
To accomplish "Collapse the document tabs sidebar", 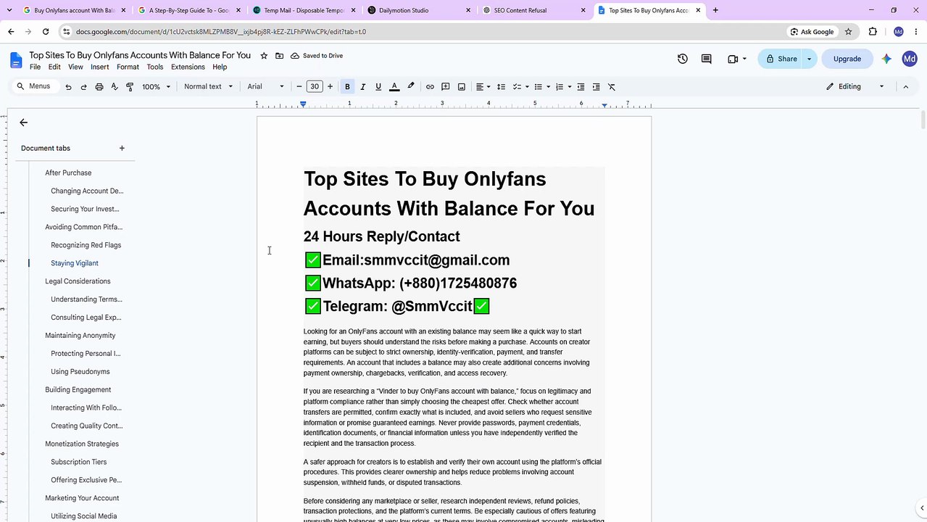I will coord(23,123).
